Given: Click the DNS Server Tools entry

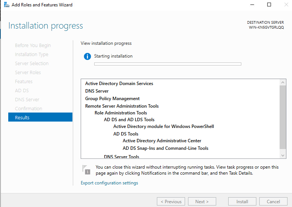Looking at the screenshot, I should coord(122,157).
